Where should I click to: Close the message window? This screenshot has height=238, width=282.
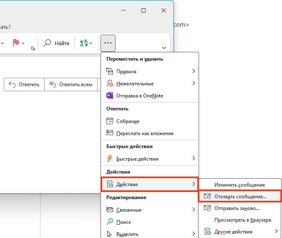[x=164, y=10]
